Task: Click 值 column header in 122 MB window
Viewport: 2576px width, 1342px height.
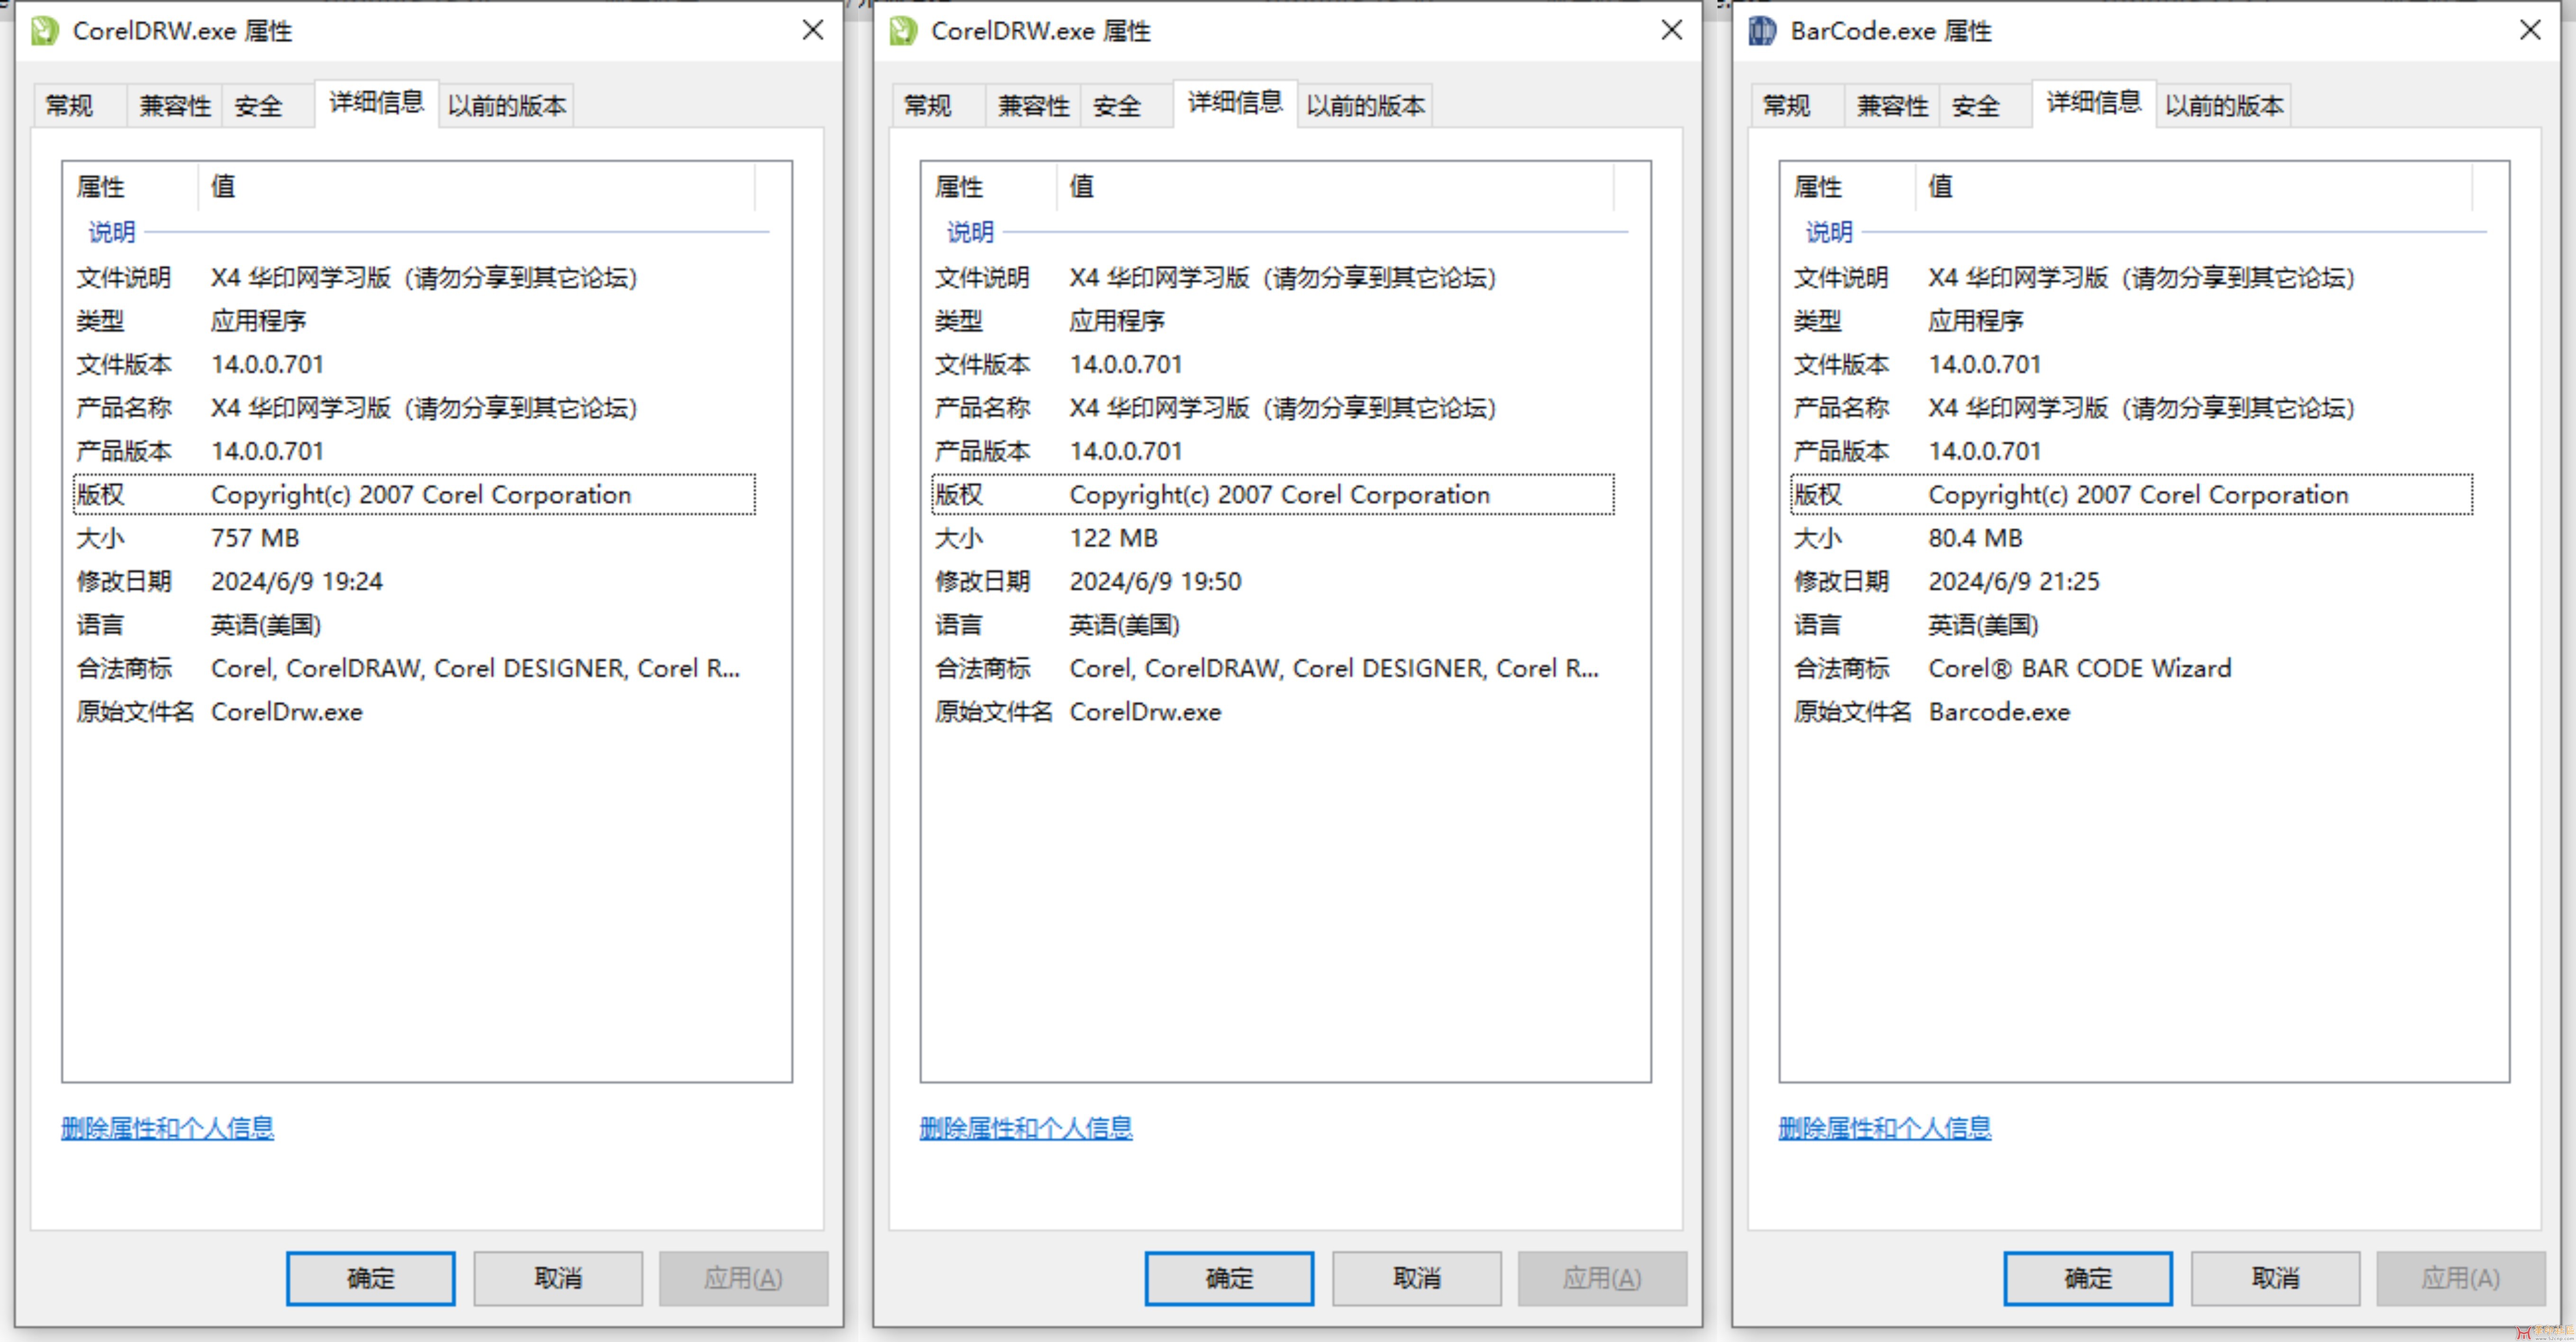Action: (x=1335, y=186)
